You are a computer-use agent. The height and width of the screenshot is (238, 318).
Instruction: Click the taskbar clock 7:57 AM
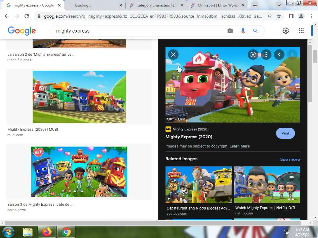point(302,230)
